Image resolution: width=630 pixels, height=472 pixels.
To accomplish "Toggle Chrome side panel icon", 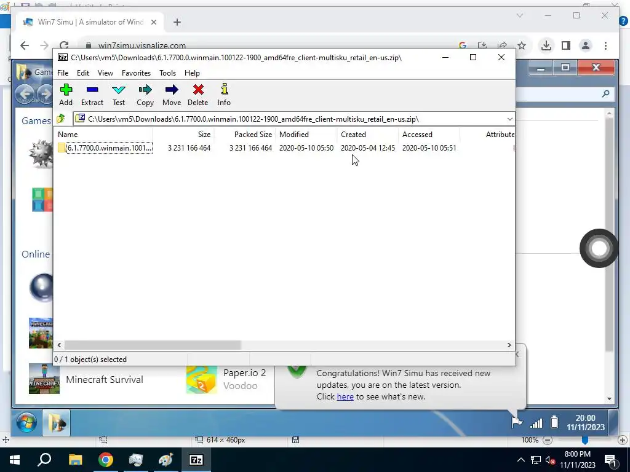I will (566, 45).
